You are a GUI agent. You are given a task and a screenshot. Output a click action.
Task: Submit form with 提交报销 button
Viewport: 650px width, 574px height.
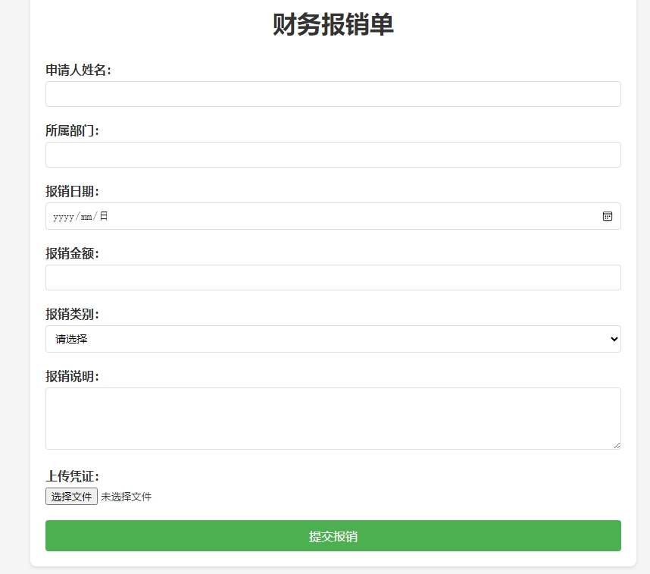click(333, 536)
